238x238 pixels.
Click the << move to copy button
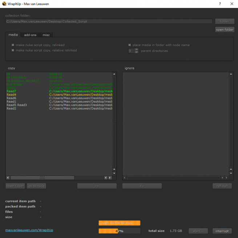click(x=142, y=186)
